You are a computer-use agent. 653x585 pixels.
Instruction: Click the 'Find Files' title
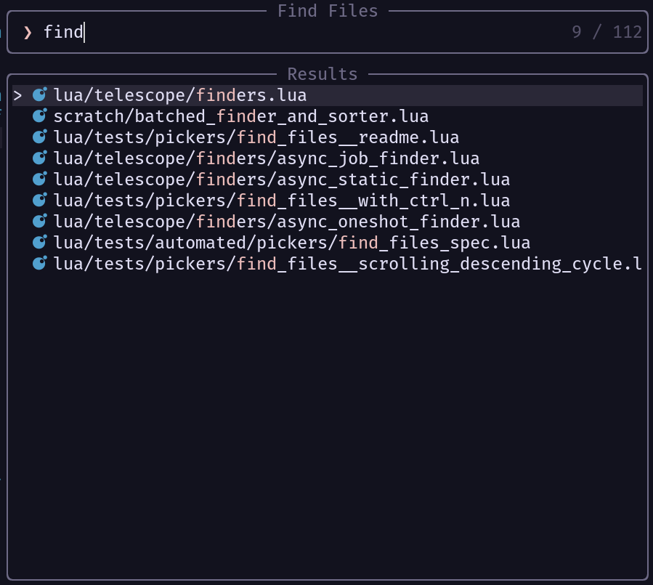point(328,11)
